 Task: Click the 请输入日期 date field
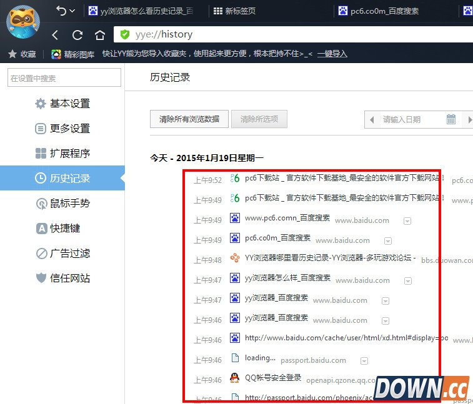pyautogui.click(x=412, y=120)
